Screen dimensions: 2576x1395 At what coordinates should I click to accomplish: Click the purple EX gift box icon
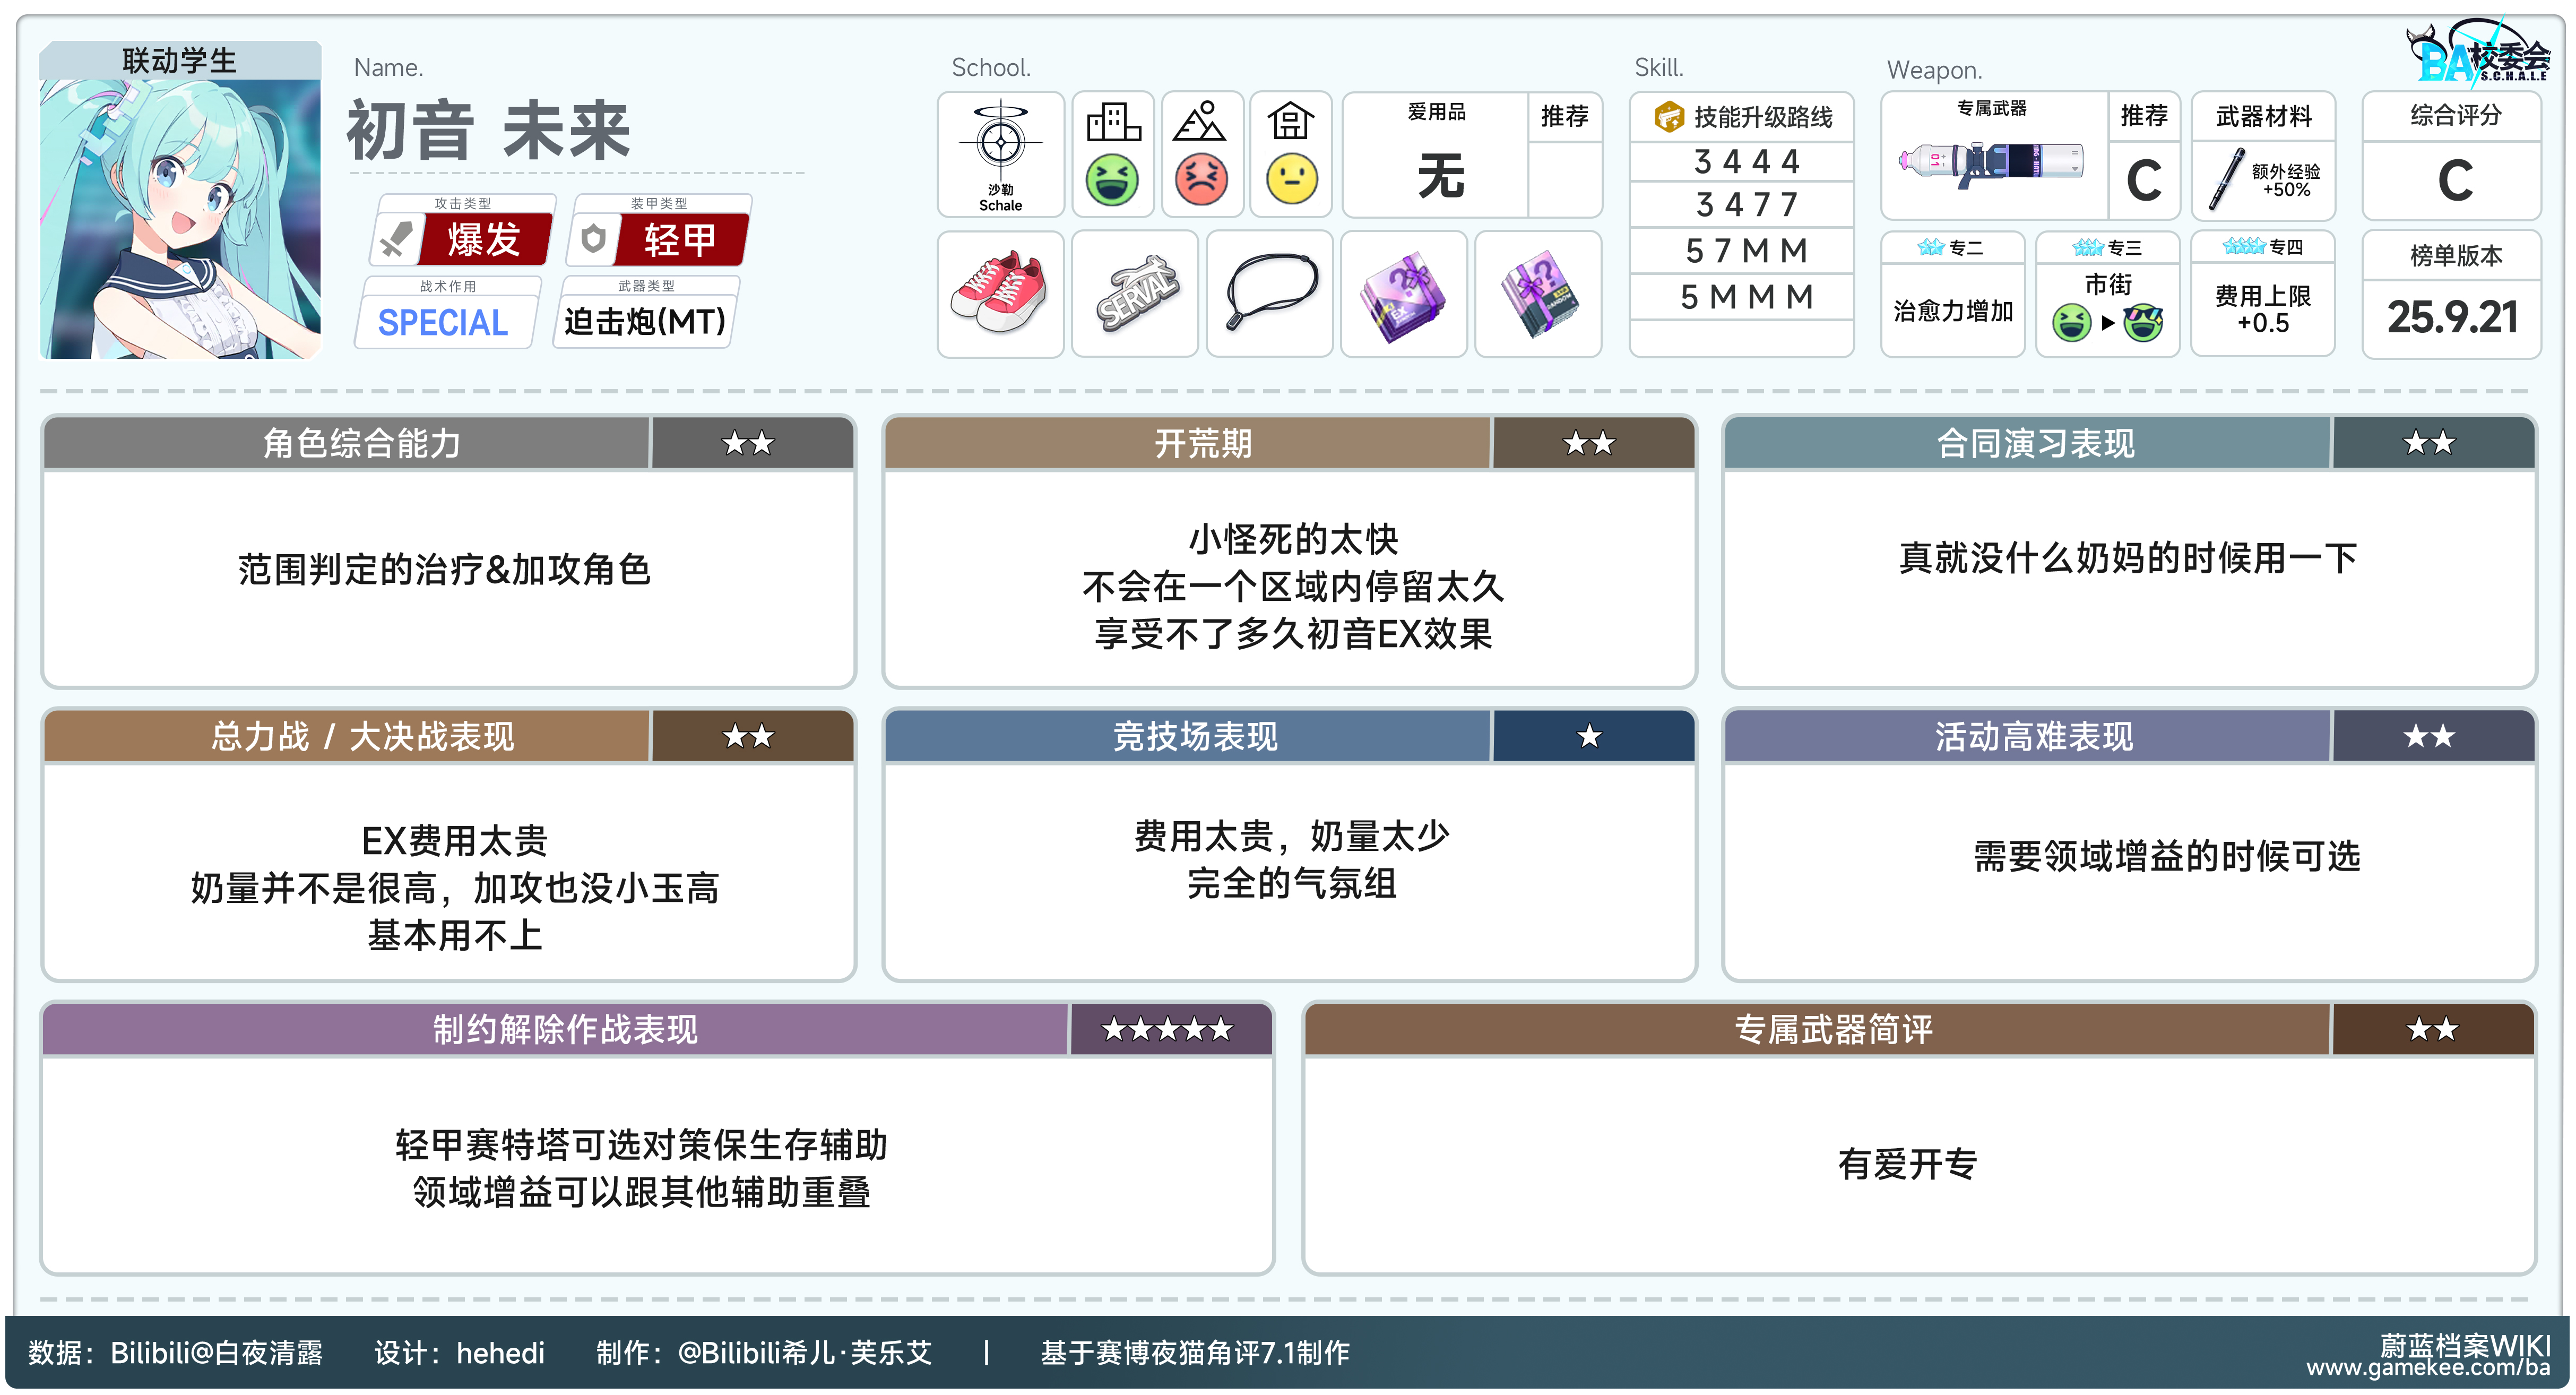[x=1403, y=295]
